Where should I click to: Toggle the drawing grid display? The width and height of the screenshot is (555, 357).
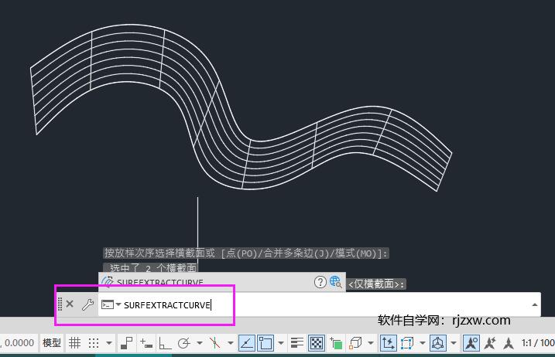click(74, 342)
